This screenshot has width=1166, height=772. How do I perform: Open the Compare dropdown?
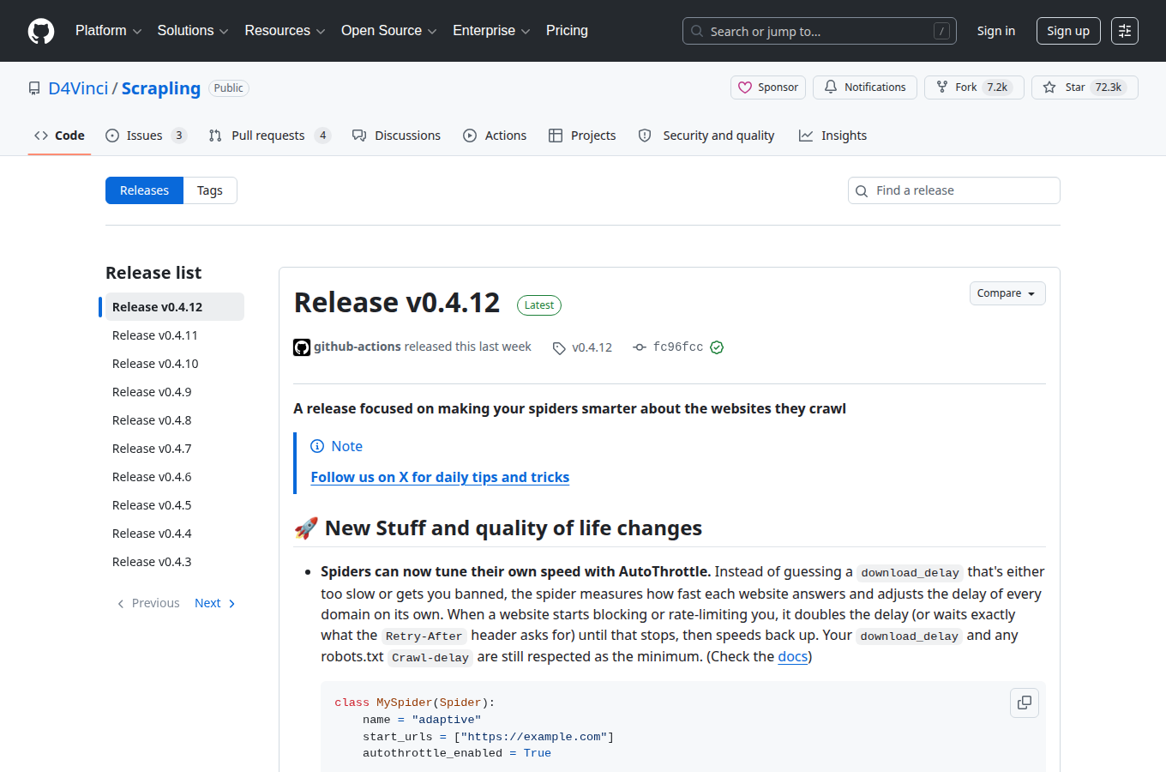click(x=1007, y=293)
